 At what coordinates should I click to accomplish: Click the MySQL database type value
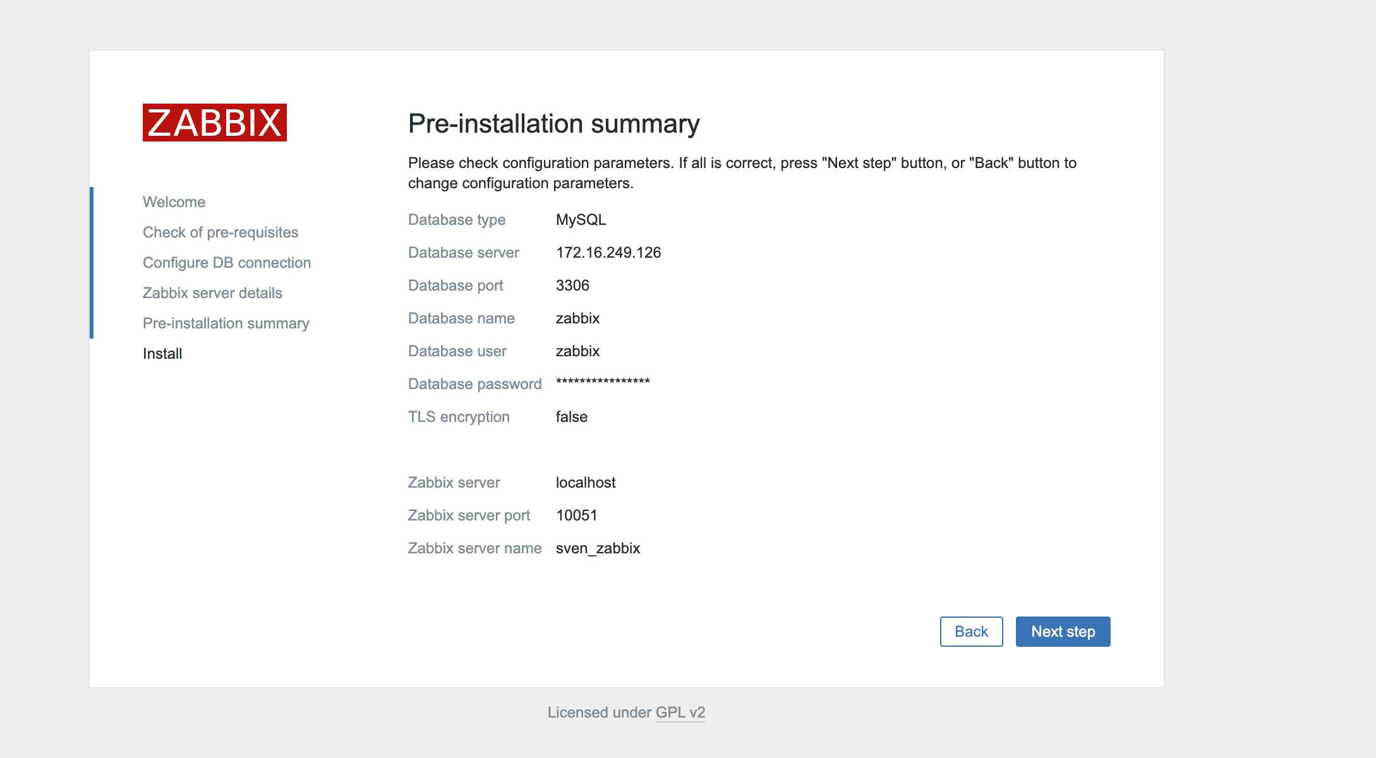coord(581,220)
